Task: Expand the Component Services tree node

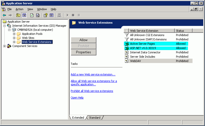Action: point(4,46)
